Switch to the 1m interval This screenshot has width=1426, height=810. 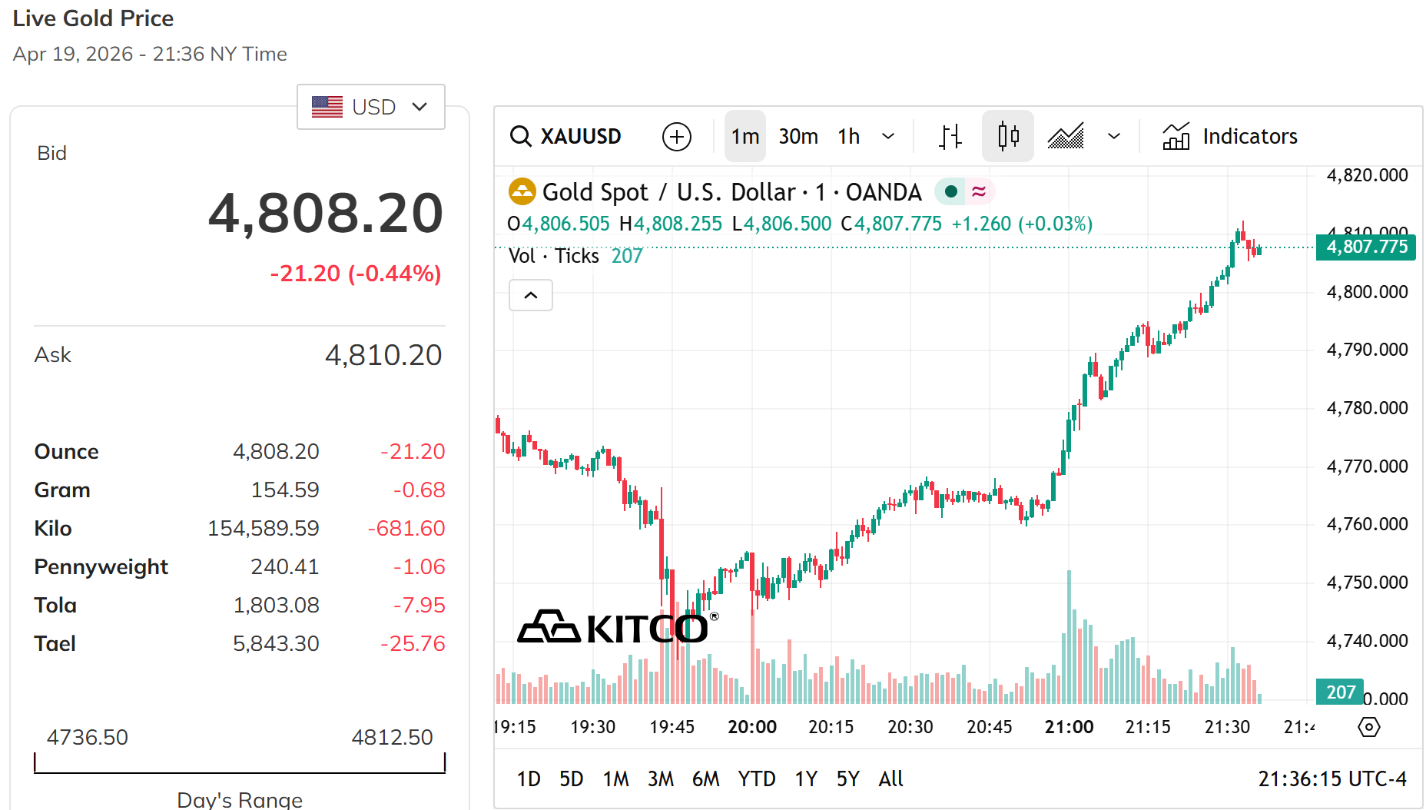[x=745, y=137]
